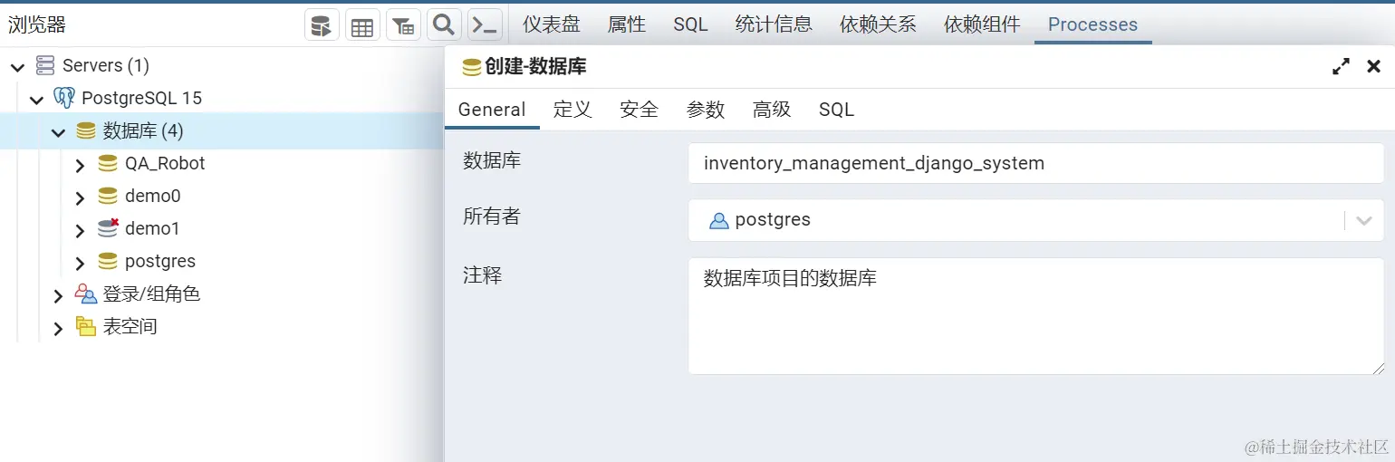
Task: Expand the 登录/组角色 node
Action: 58,295
